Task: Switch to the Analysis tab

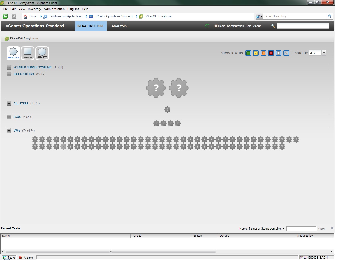Action: [x=119, y=26]
